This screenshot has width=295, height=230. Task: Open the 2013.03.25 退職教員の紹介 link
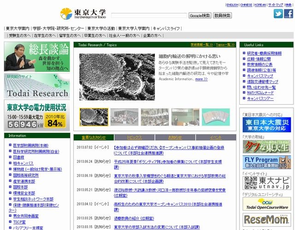[x=134, y=218]
